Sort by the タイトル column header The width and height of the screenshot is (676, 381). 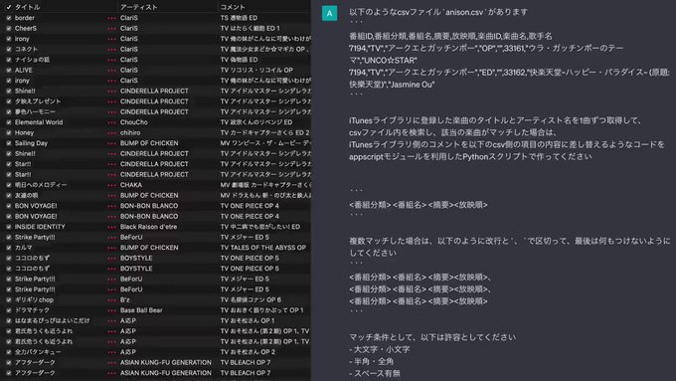27,7
